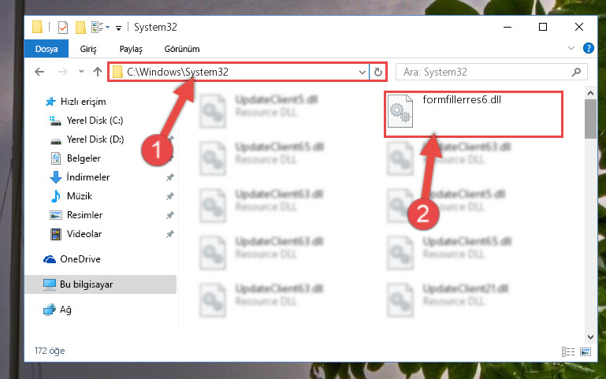Open address bar history dropdown
This screenshot has width=606, height=379.
pyautogui.click(x=362, y=72)
